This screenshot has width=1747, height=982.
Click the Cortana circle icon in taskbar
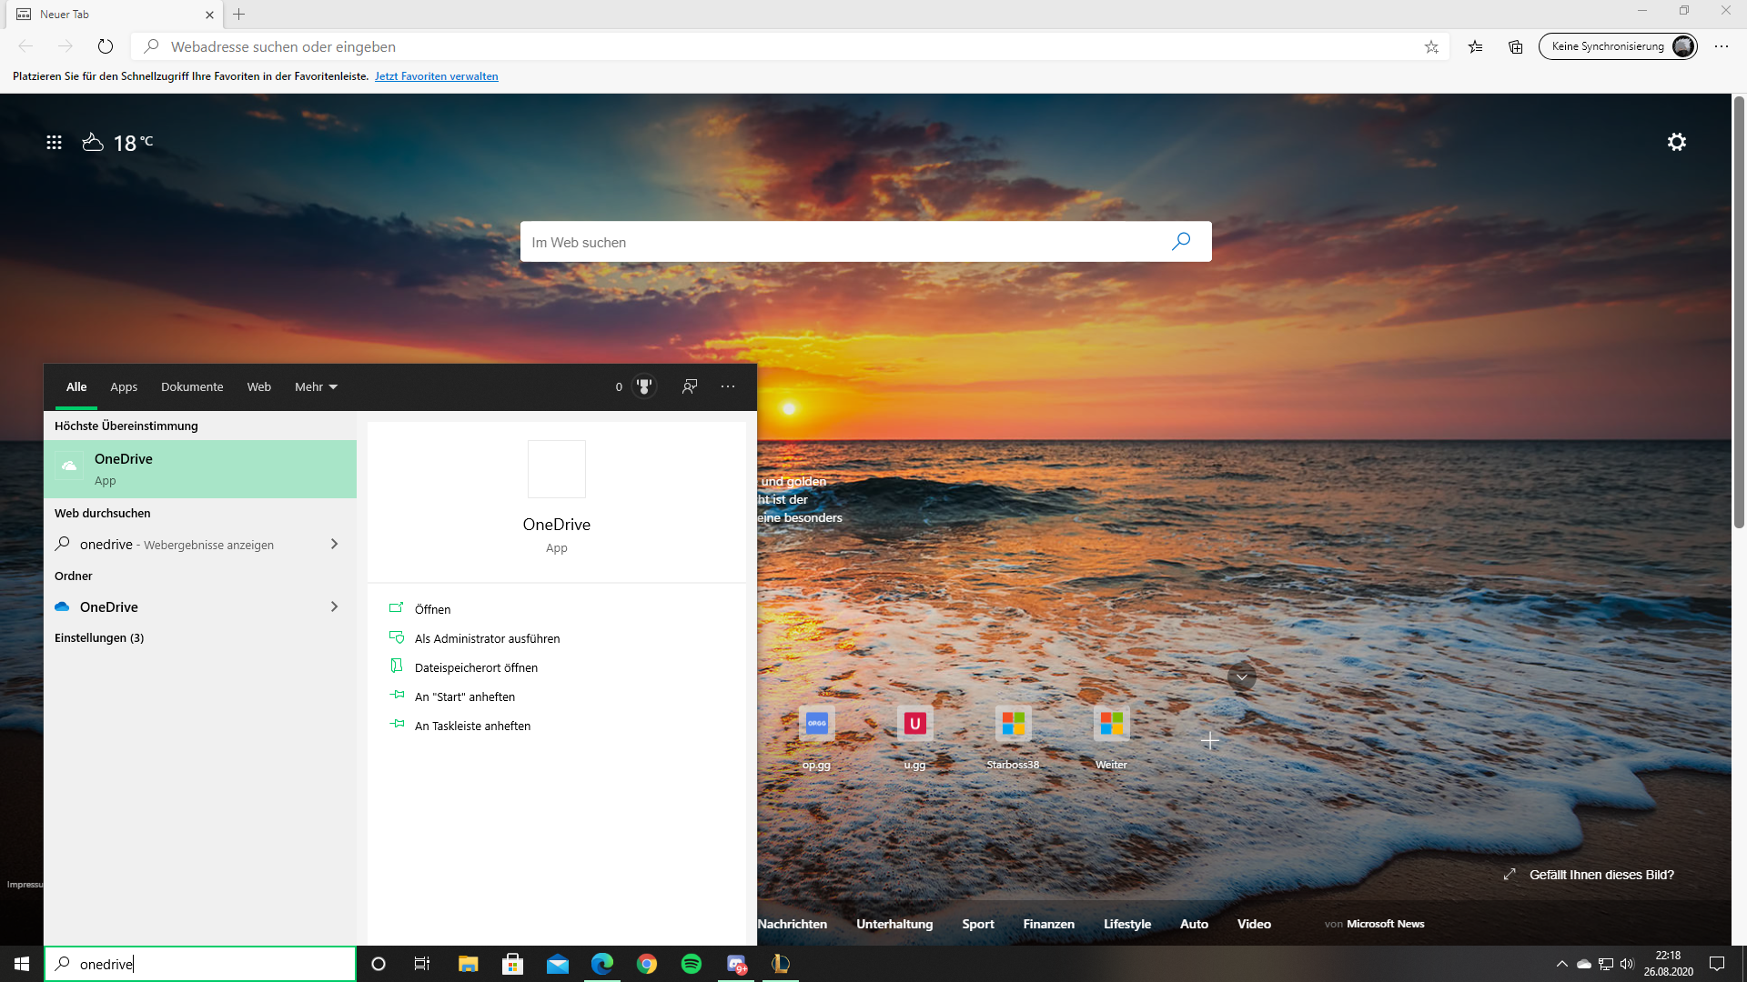click(379, 964)
